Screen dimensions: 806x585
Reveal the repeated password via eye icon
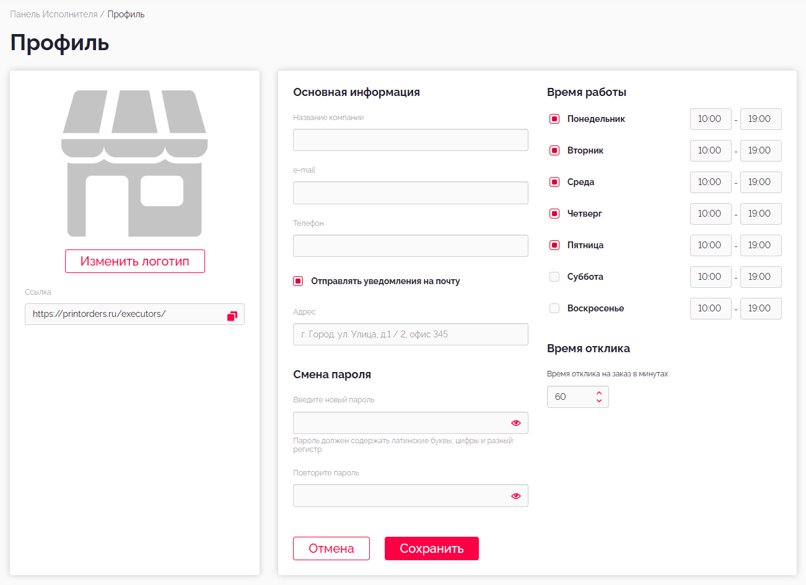tap(515, 496)
